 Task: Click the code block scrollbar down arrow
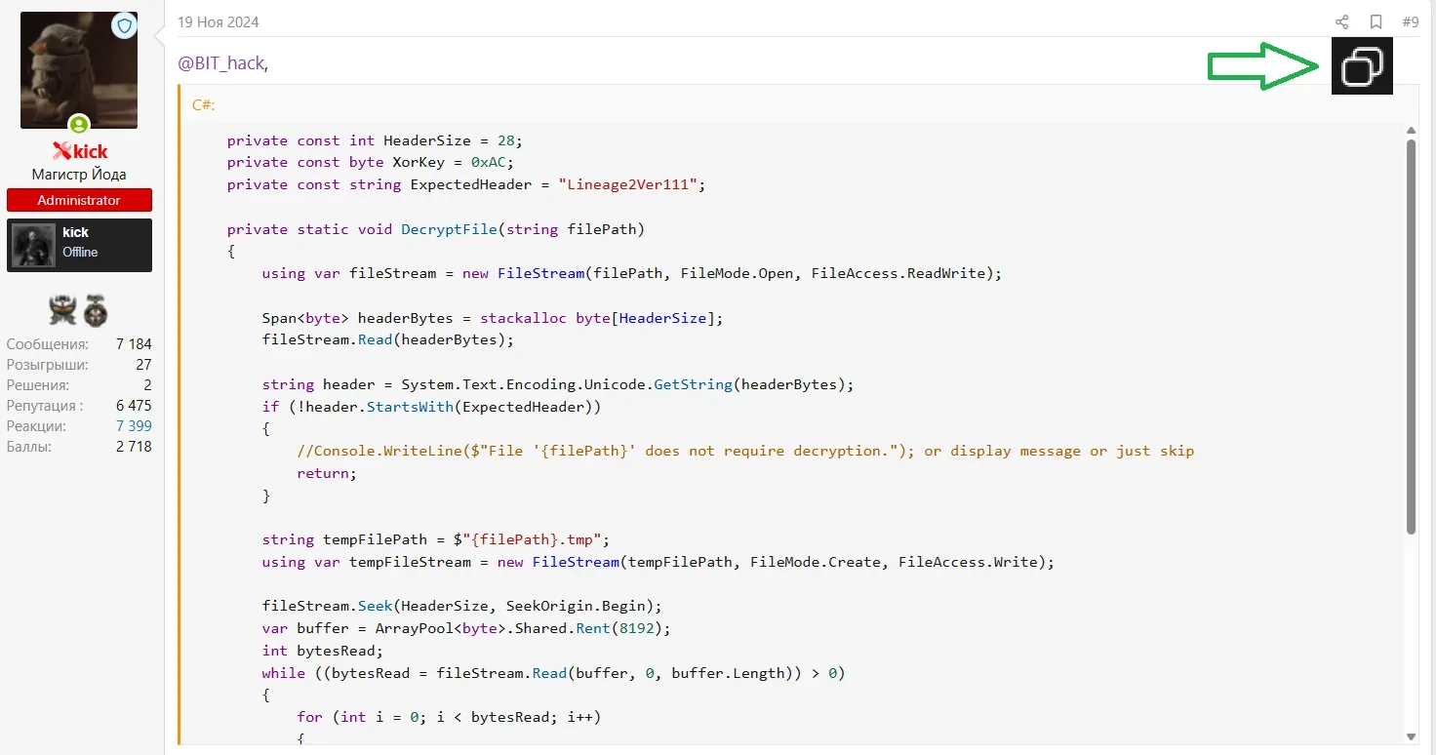point(1411,736)
